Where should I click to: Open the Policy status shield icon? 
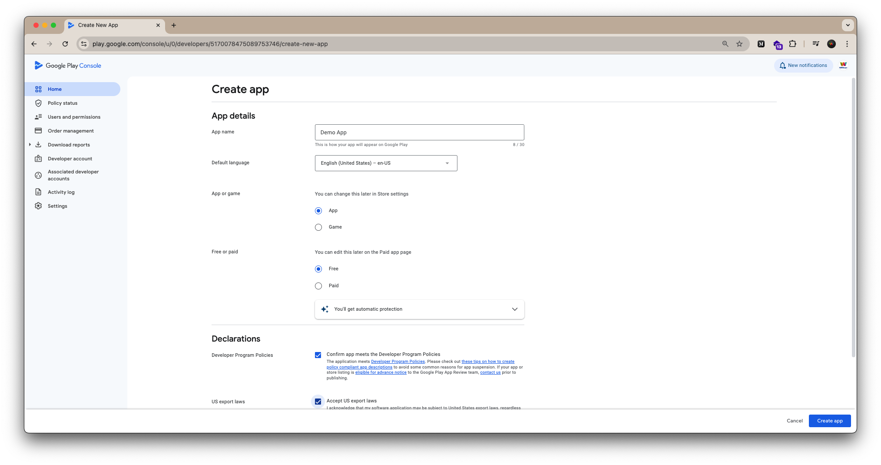click(38, 103)
